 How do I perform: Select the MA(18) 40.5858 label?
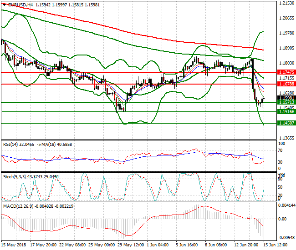point(57,144)
